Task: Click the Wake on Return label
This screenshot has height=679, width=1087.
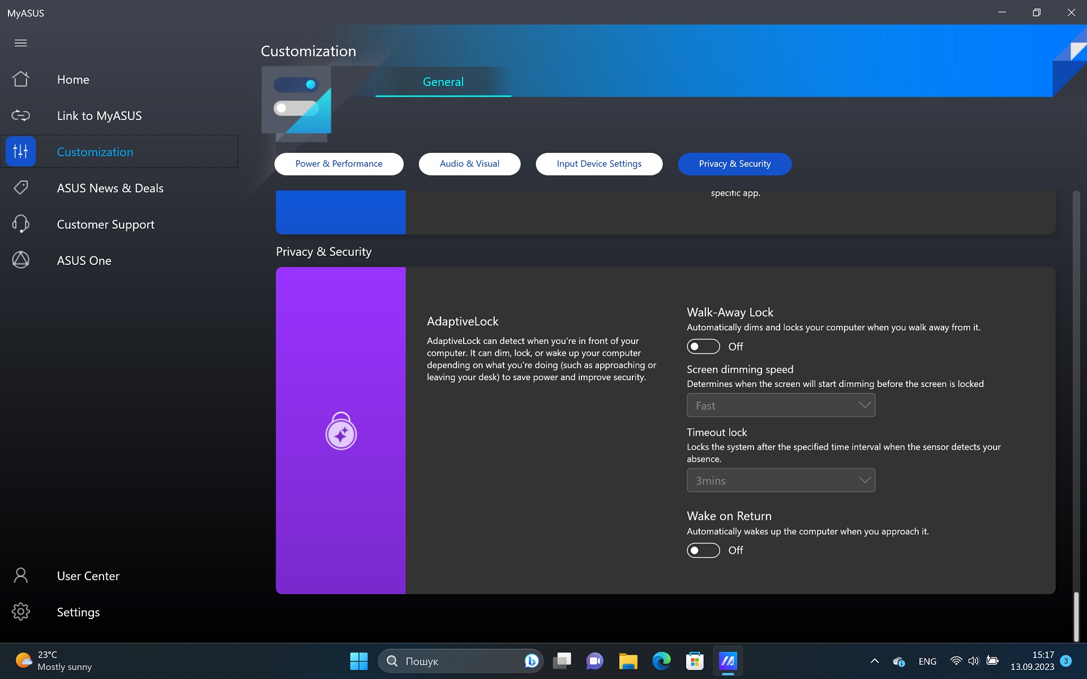Action: [x=729, y=516]
